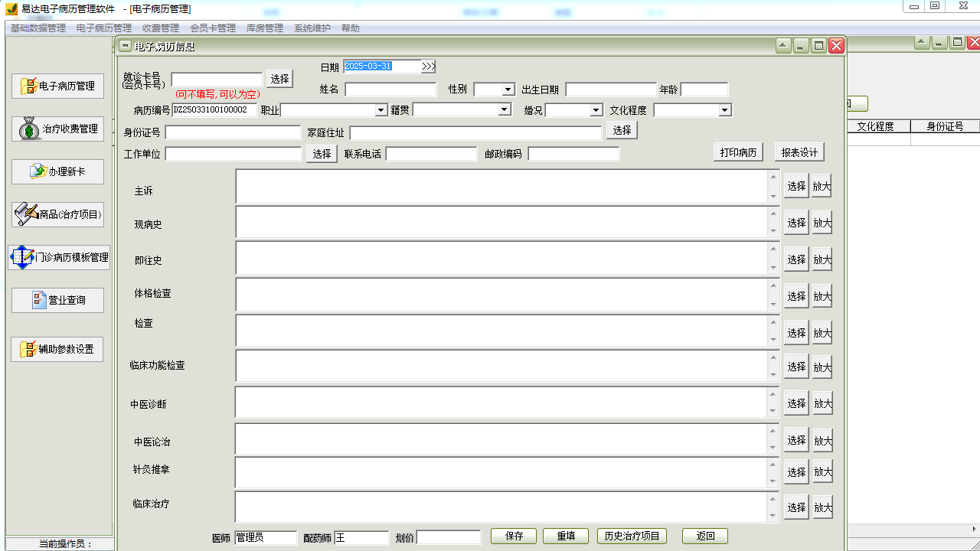Expand the 籍贯 dropdown
The height and width of the screenshot is (551, 980).
(504, 110)
